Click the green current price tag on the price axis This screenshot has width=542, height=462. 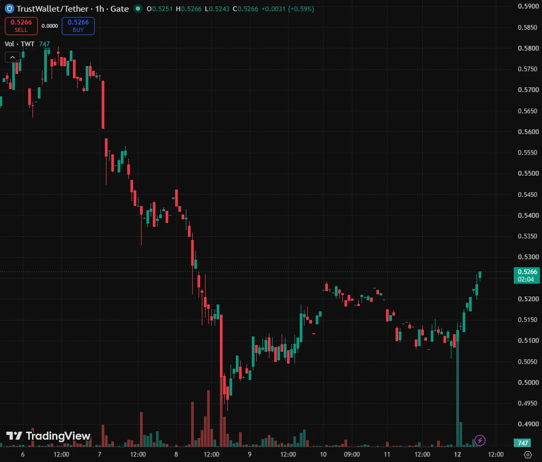point(527,275)
